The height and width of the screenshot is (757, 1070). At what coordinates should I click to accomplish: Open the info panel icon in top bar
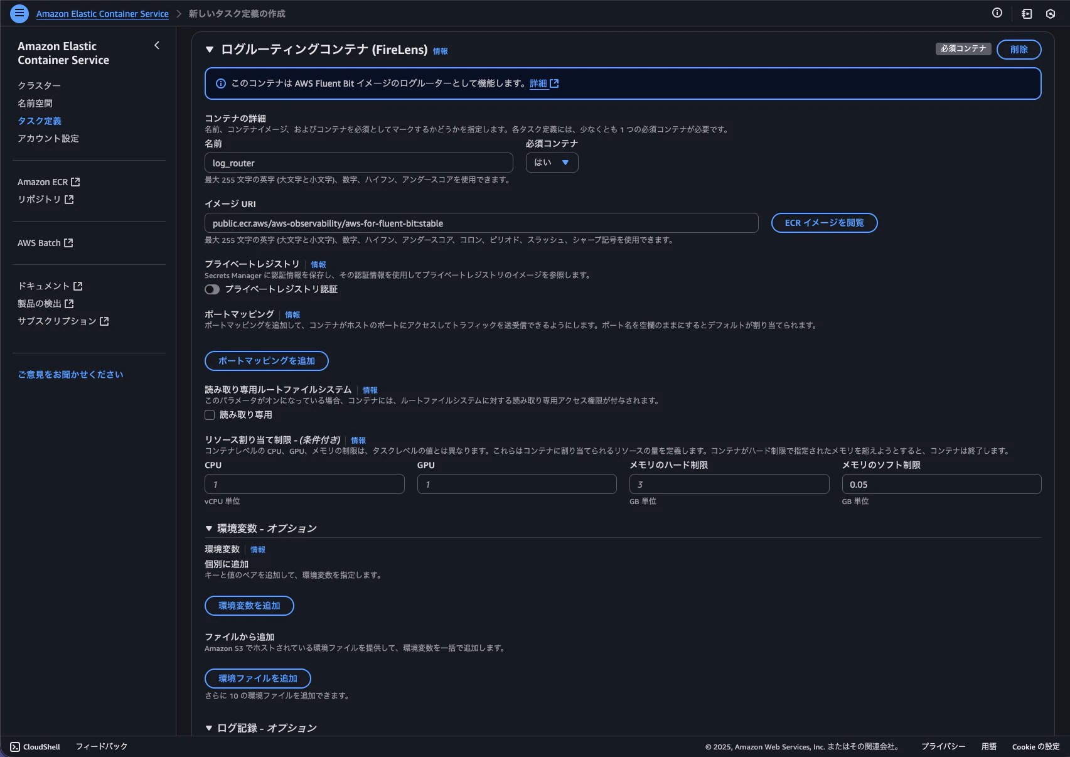point(997,13)
